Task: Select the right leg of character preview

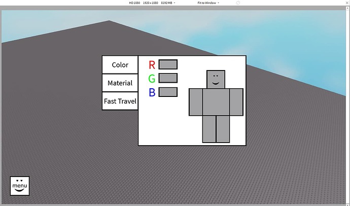Action: (x=223, y=129)
